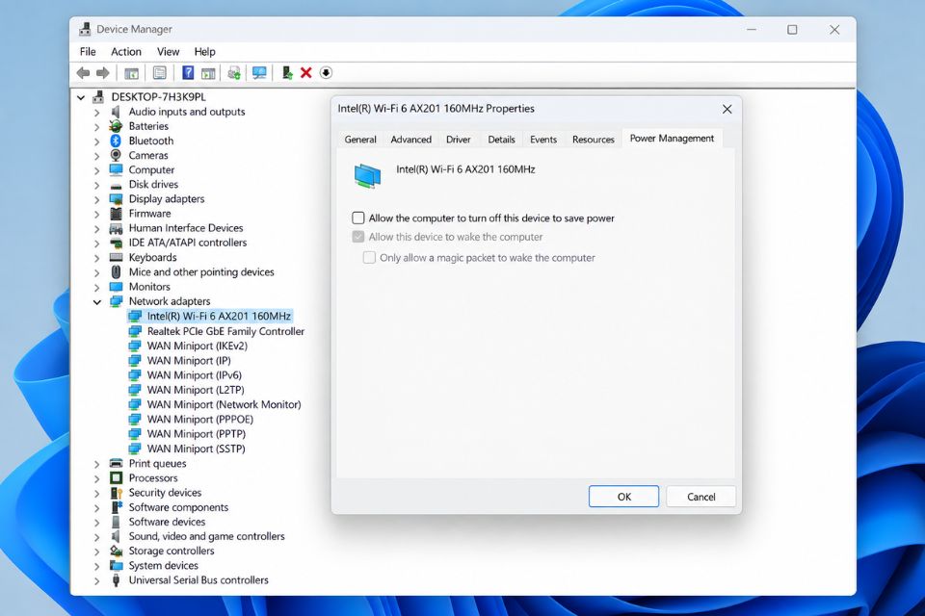
Task: Expand the Computer category
Action: click(96, 170)
